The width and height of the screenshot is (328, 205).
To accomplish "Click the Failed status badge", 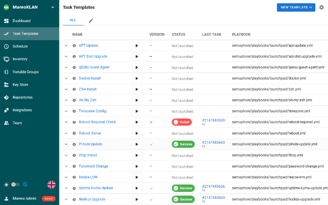I will tap(182, 122).
